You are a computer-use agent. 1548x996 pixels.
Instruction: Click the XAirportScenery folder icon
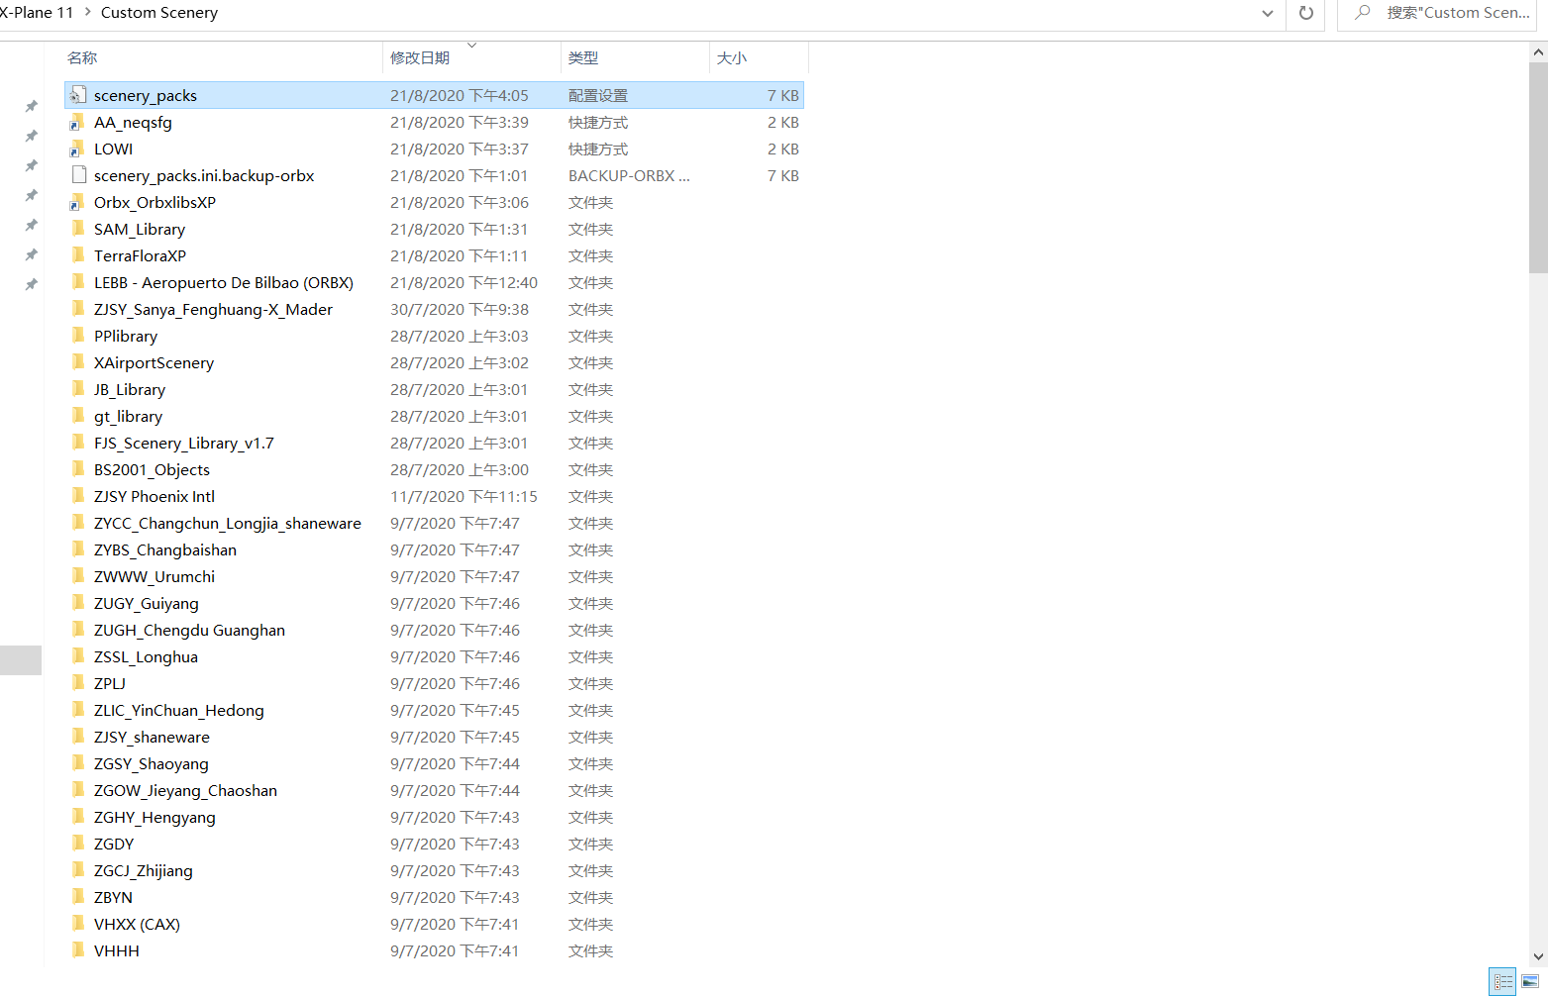(78, 362)
